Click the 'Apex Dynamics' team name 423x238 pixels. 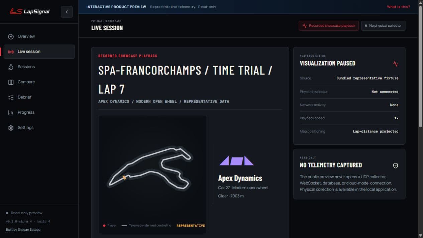(240, 178)
